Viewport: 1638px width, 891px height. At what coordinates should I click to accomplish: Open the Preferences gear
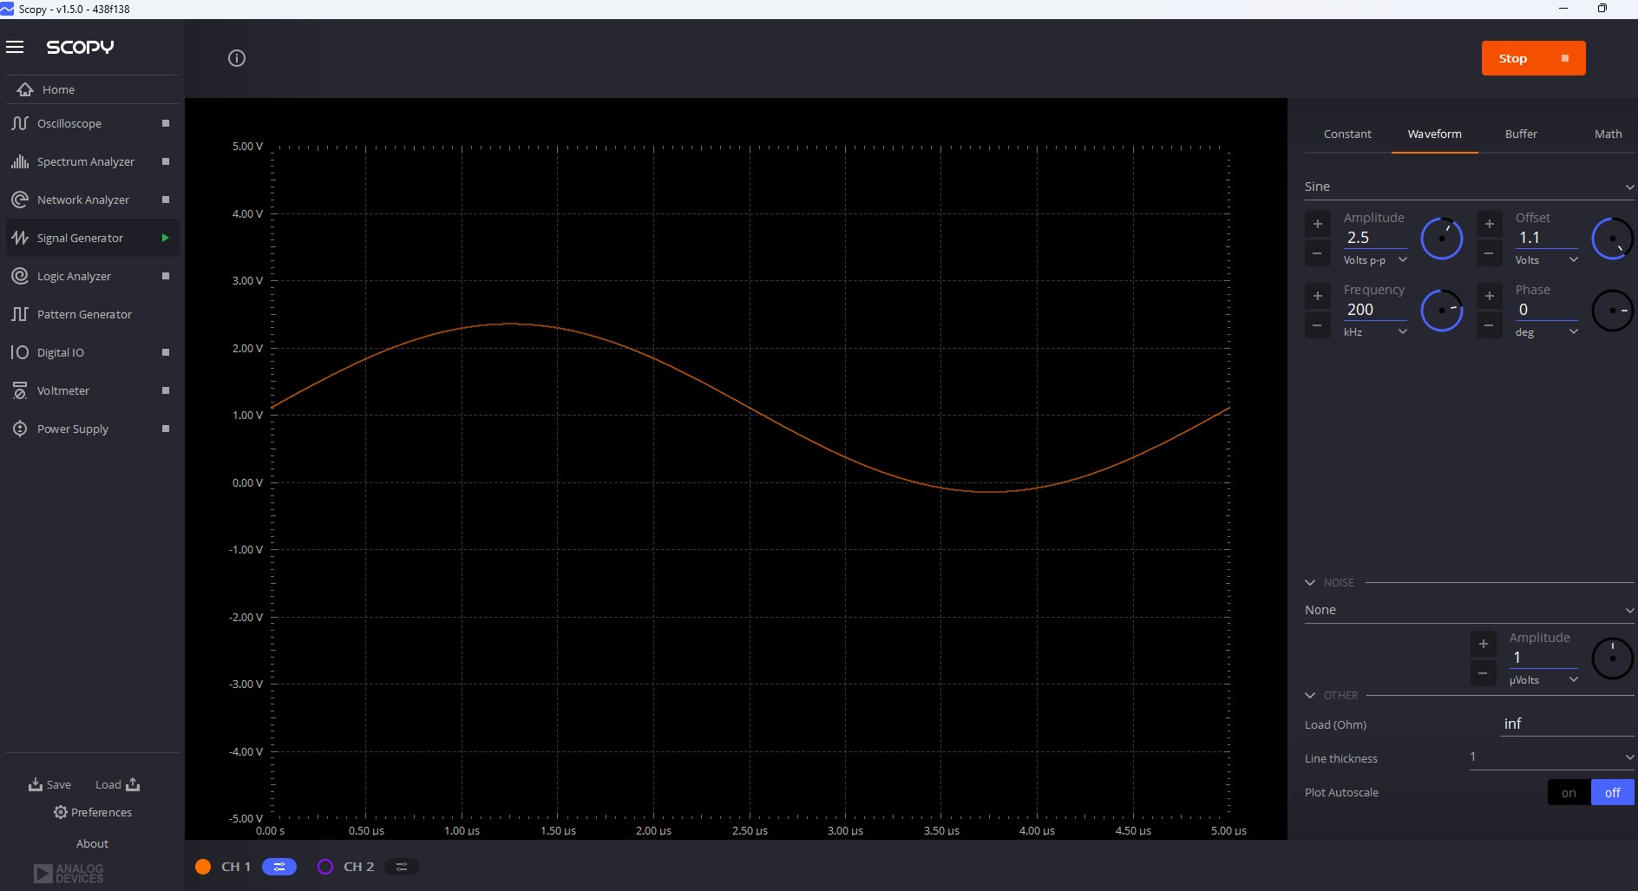(61, 812)
